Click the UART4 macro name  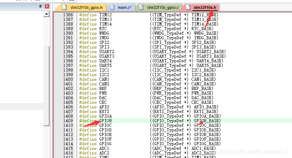coord(105,61)
